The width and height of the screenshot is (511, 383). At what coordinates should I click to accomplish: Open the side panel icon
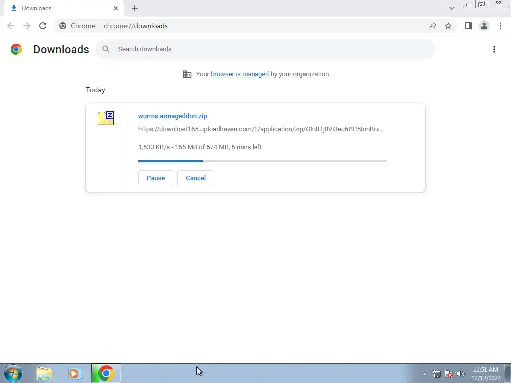coord(468,26)
